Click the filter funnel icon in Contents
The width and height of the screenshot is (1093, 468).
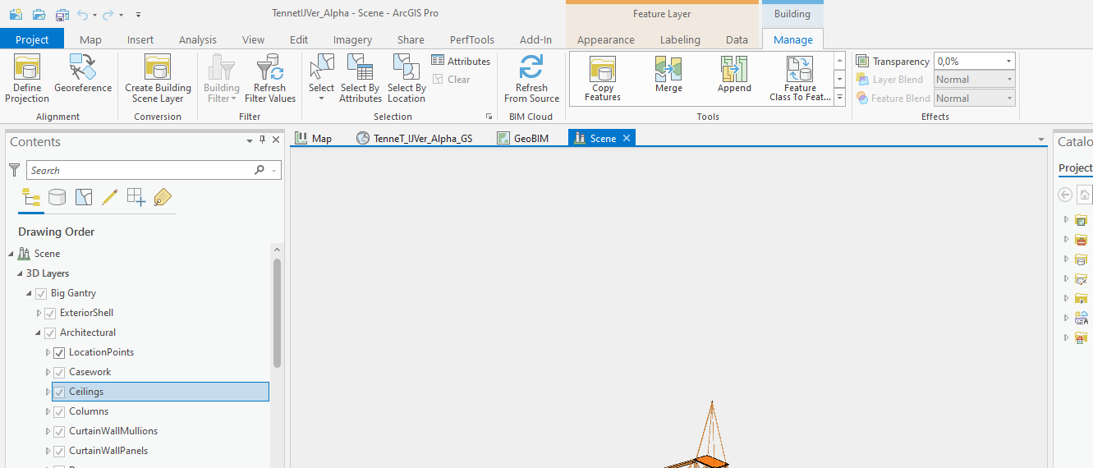14,170
